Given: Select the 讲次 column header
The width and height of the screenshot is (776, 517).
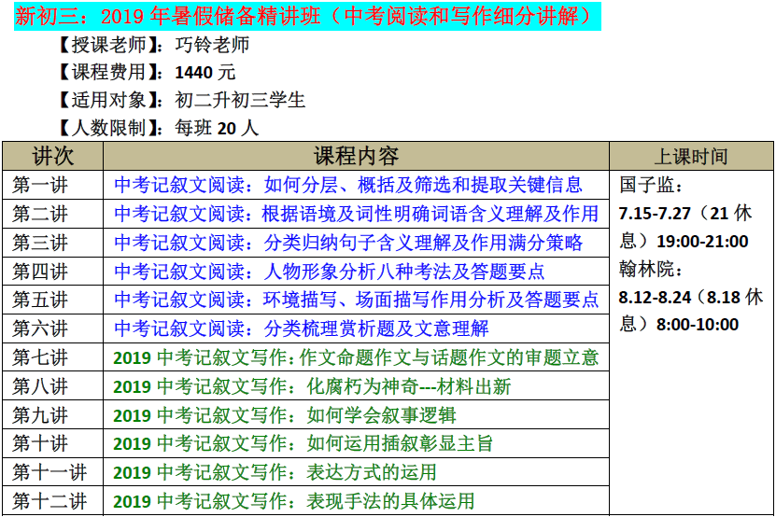Looking at the screenshot, I should 52,156.
